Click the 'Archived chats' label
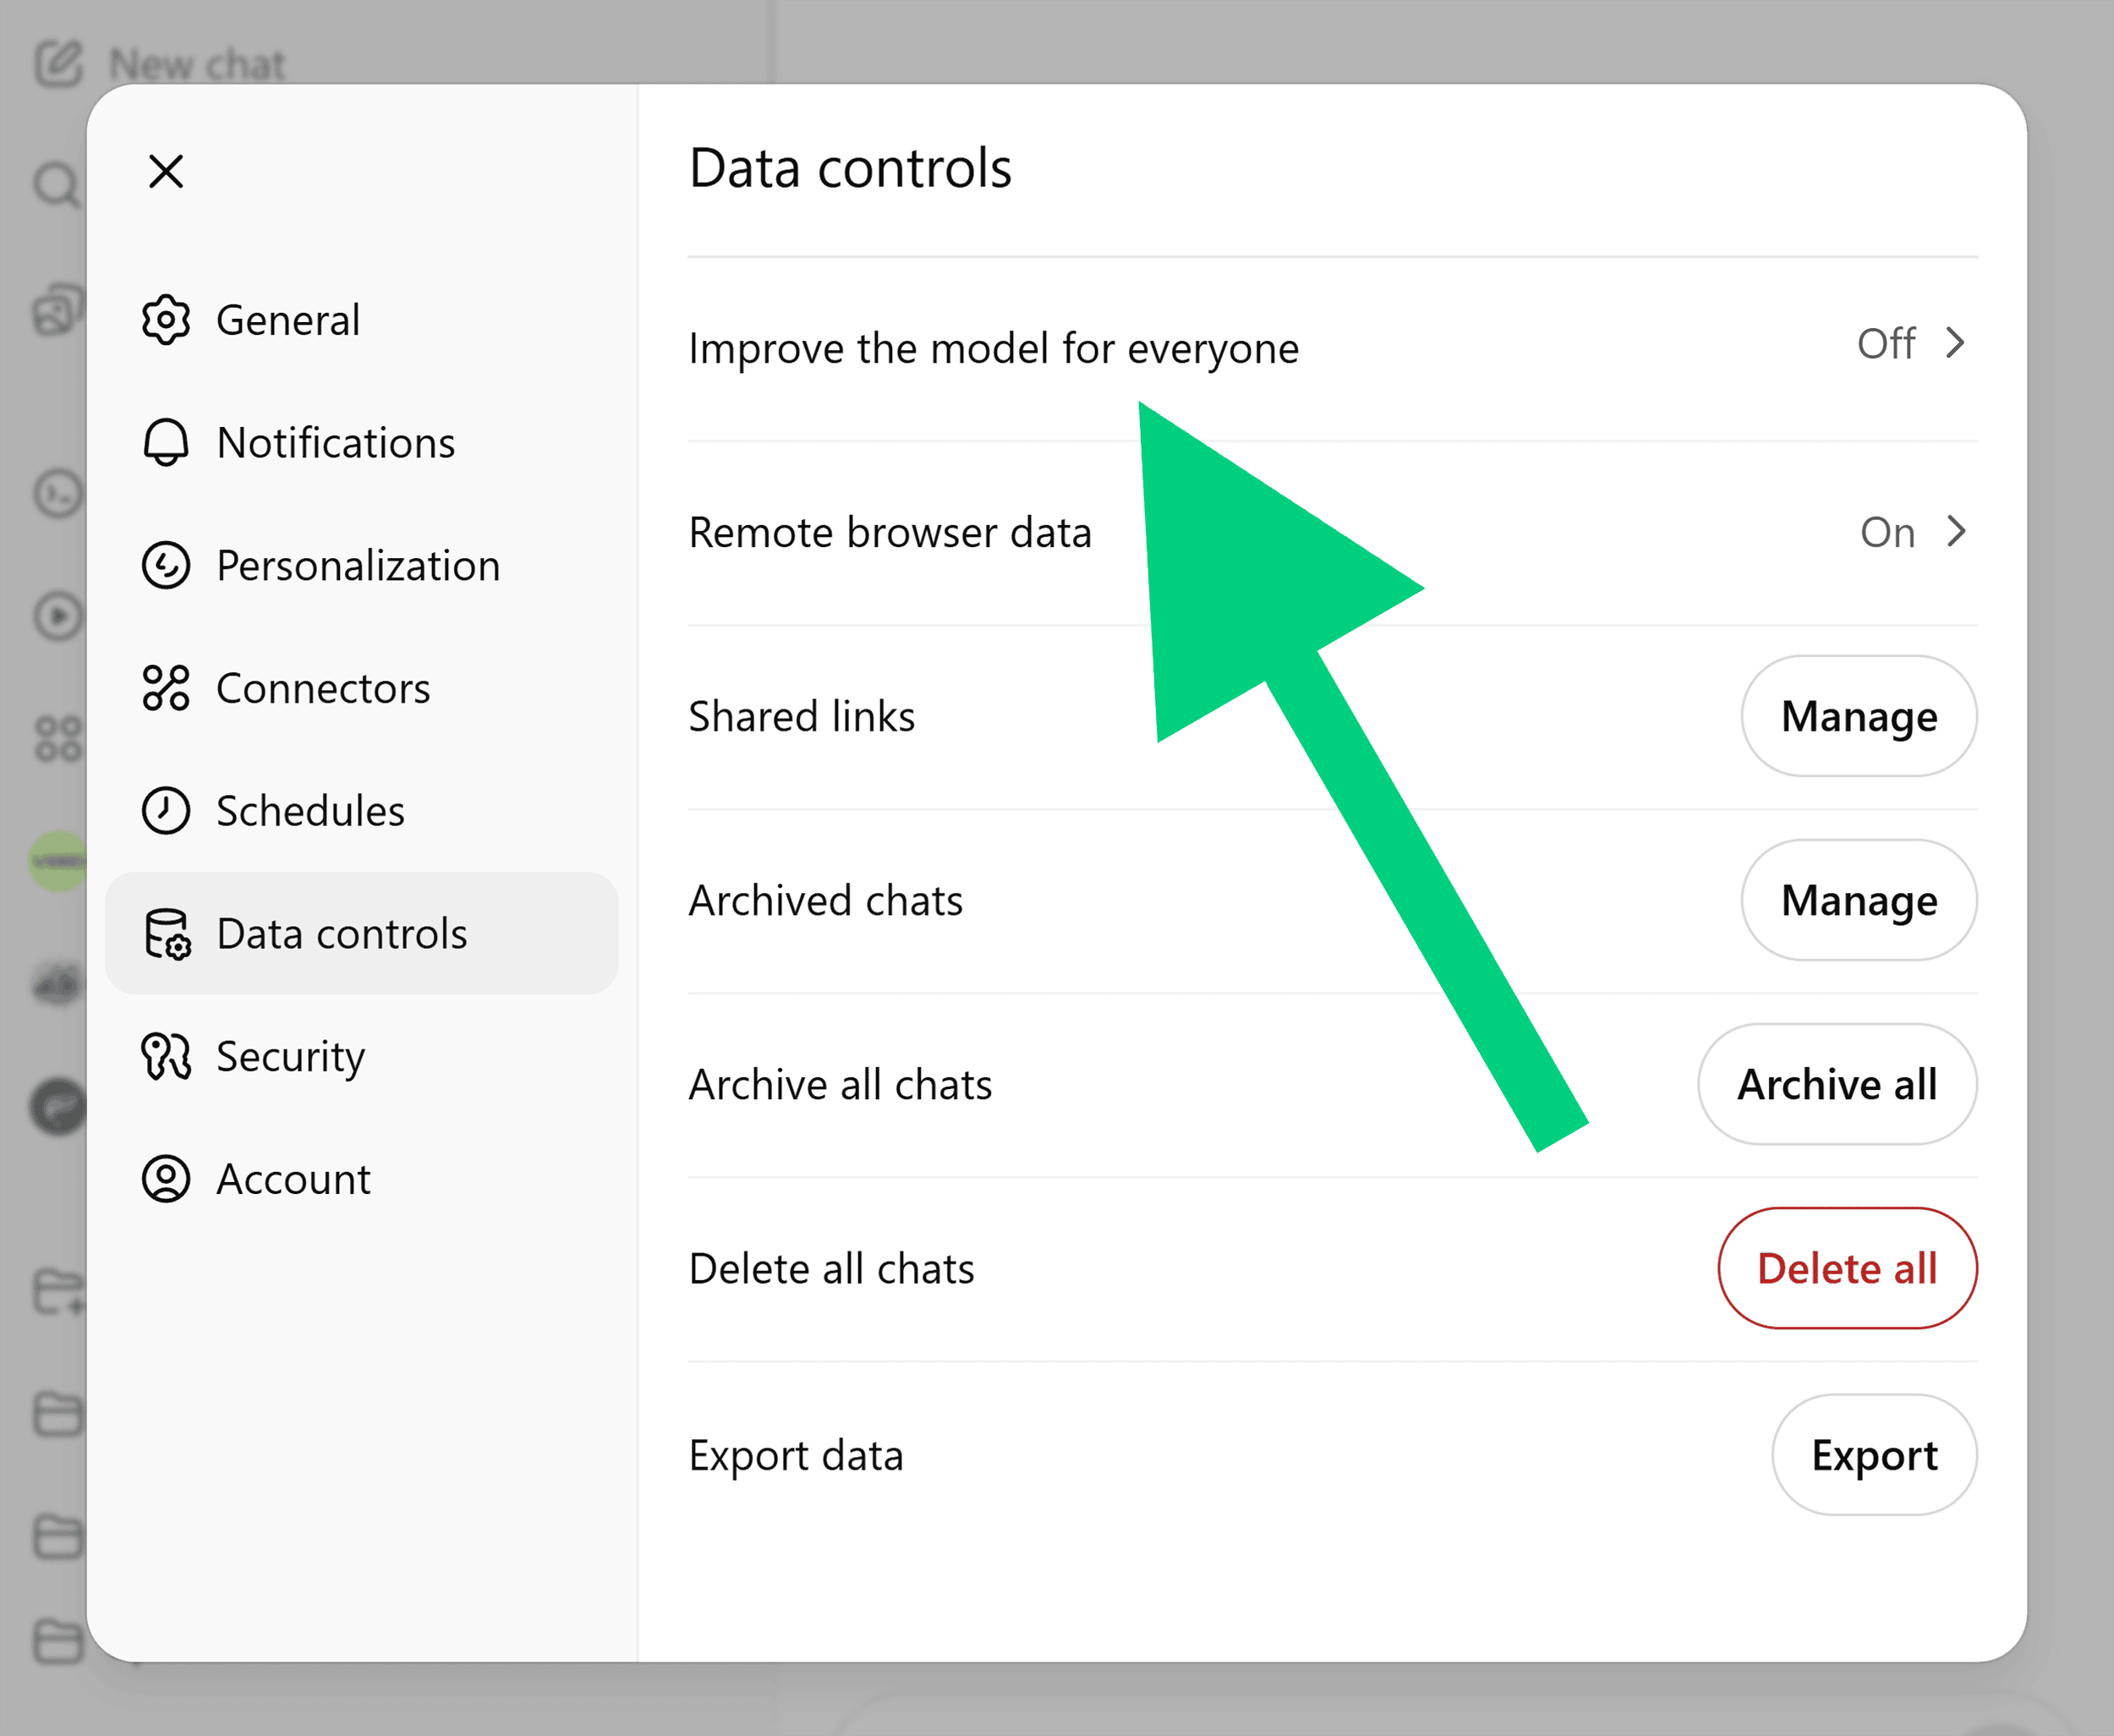This screenshot has height=1736, width=2114. (826, 900)
